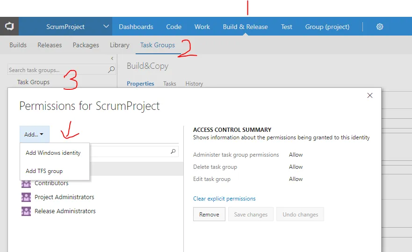
Task: Select the Properties tab of Build&Copy
Action: pyautogui.click(x=140, y=84)
